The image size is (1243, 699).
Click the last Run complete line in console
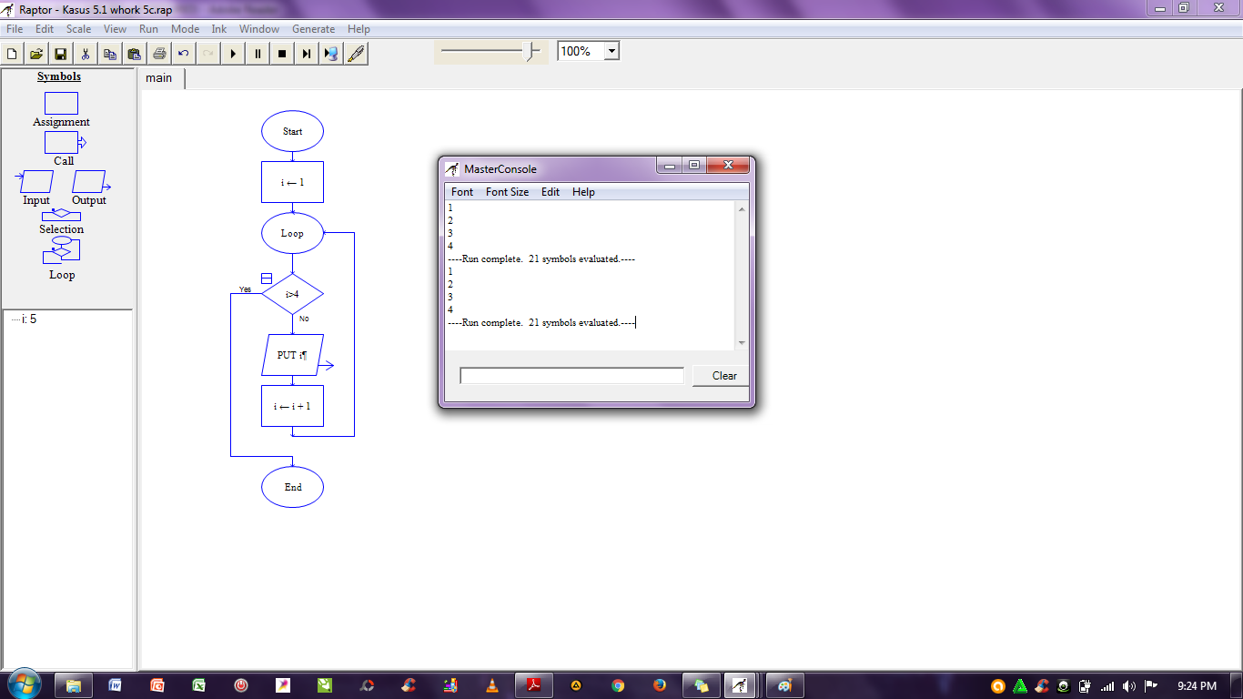click(x=541, y=322)
